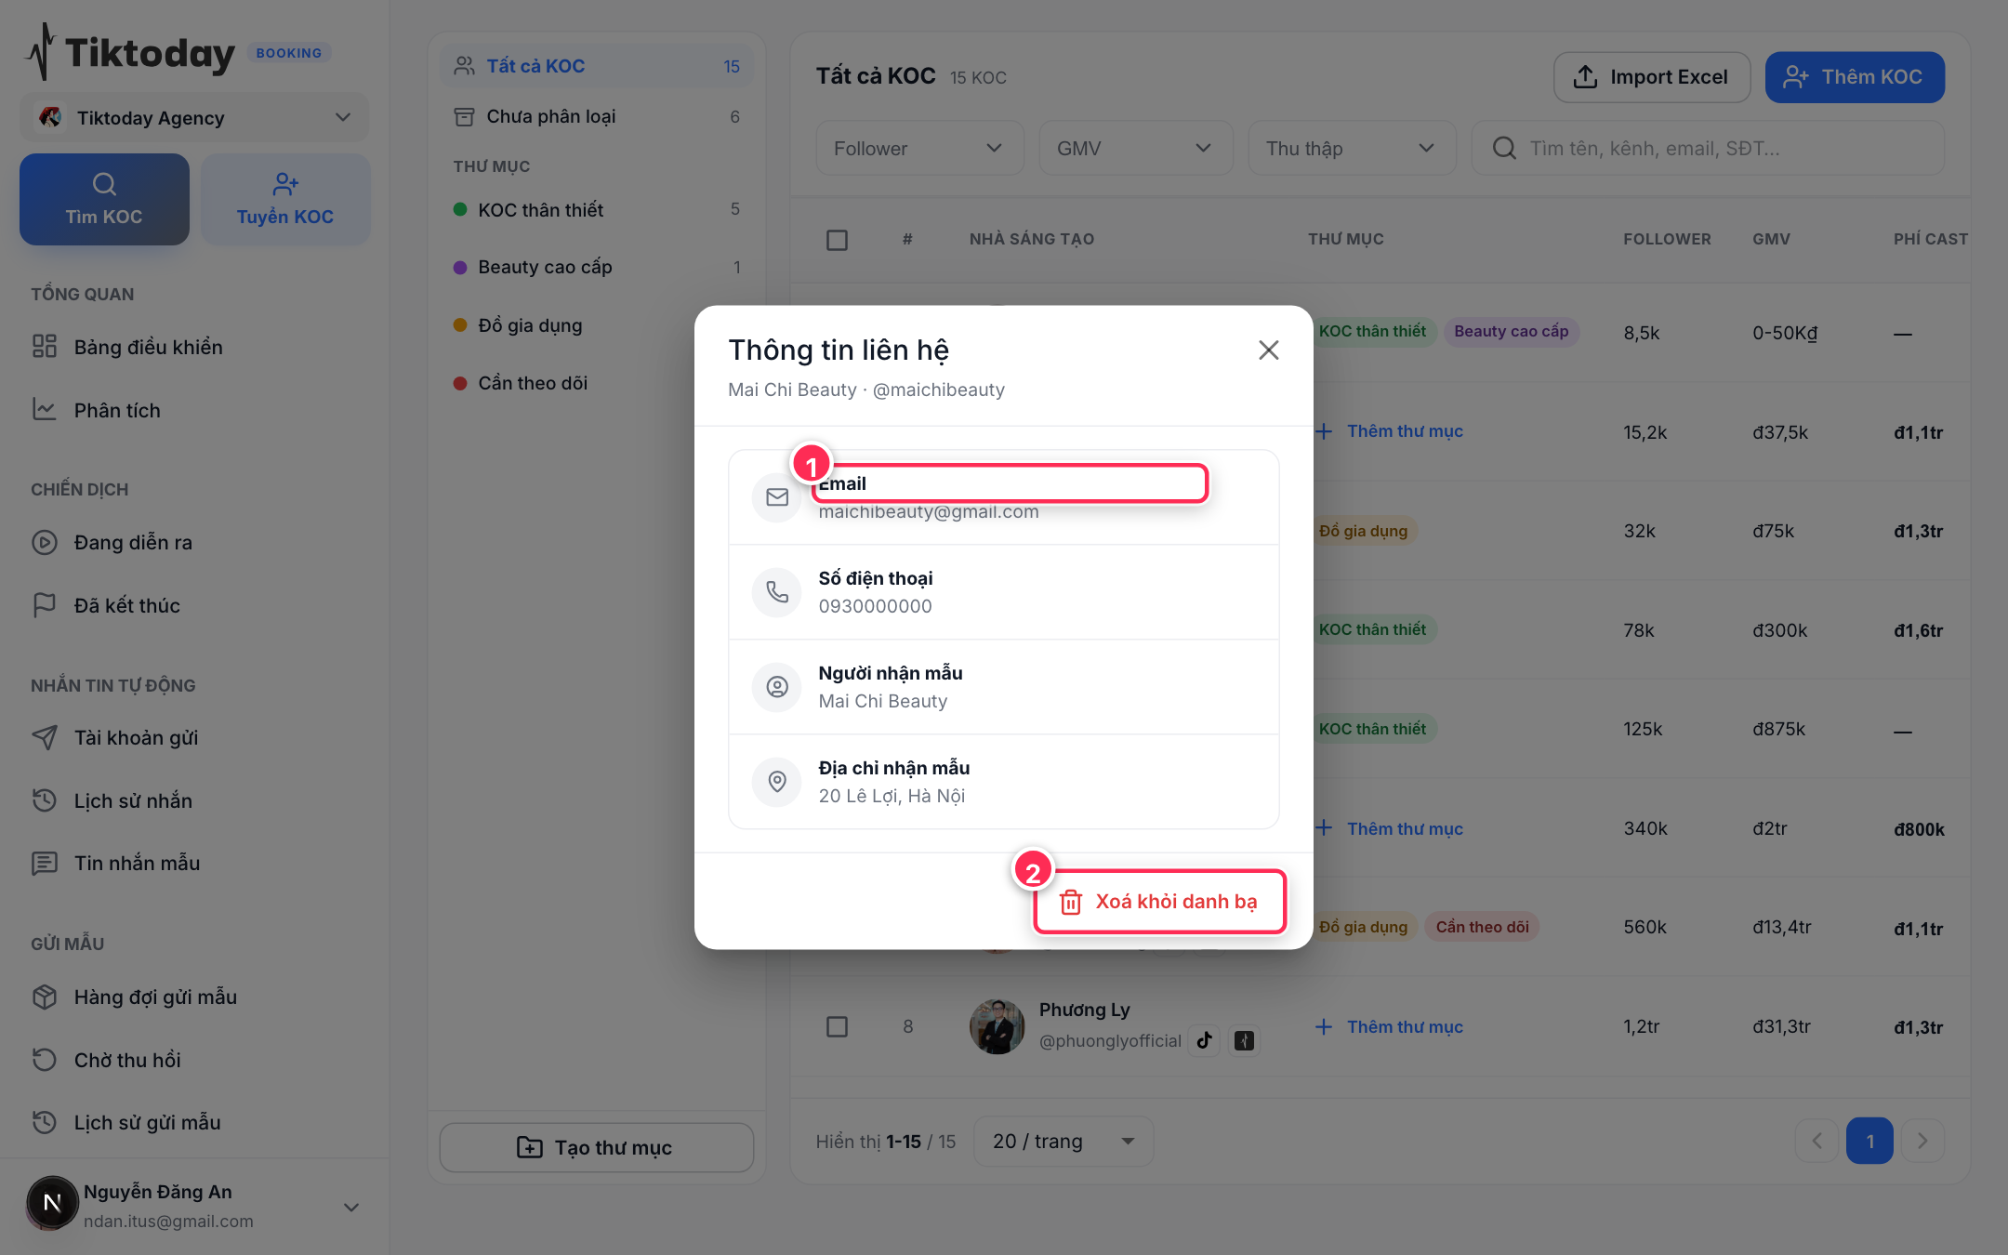
Task: Select the purple Beauty cao cấp folder dot
Action: tap(459, 268)
